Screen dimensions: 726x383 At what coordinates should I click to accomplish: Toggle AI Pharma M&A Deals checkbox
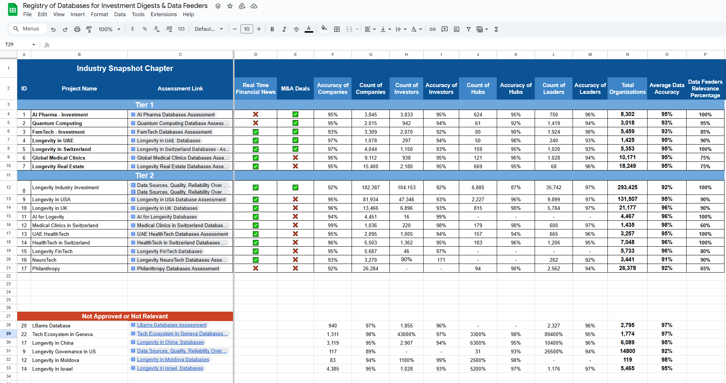pos(295,115)
